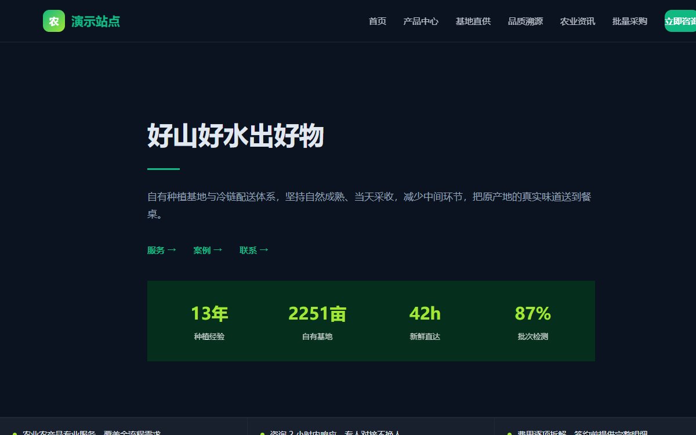Click the 农业农产品专业服务 feature strip text
The width and height of the screenshot is (696, 435).
coord(91,432)
